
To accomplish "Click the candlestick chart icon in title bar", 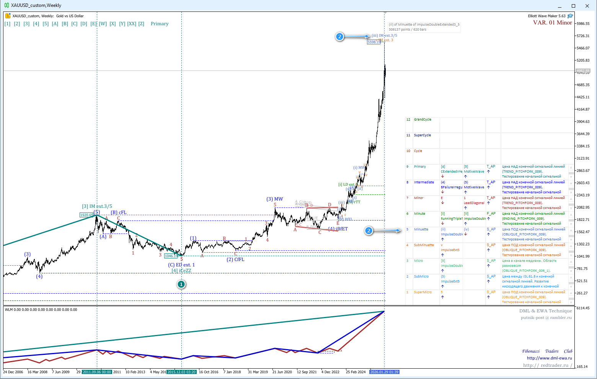I will [7, 5].
